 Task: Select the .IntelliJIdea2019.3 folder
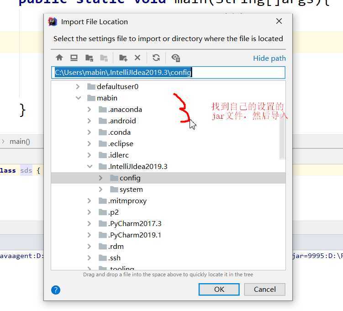click(x=168, y=166)
